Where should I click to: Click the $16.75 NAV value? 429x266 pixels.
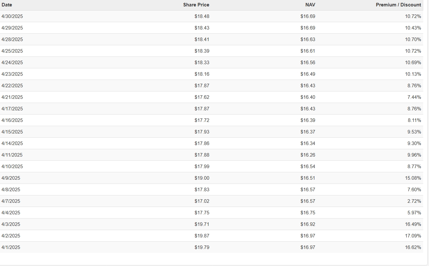click(308, 213)
